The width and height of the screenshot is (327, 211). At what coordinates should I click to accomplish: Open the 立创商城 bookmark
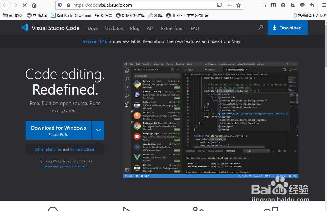pos(37,15)
